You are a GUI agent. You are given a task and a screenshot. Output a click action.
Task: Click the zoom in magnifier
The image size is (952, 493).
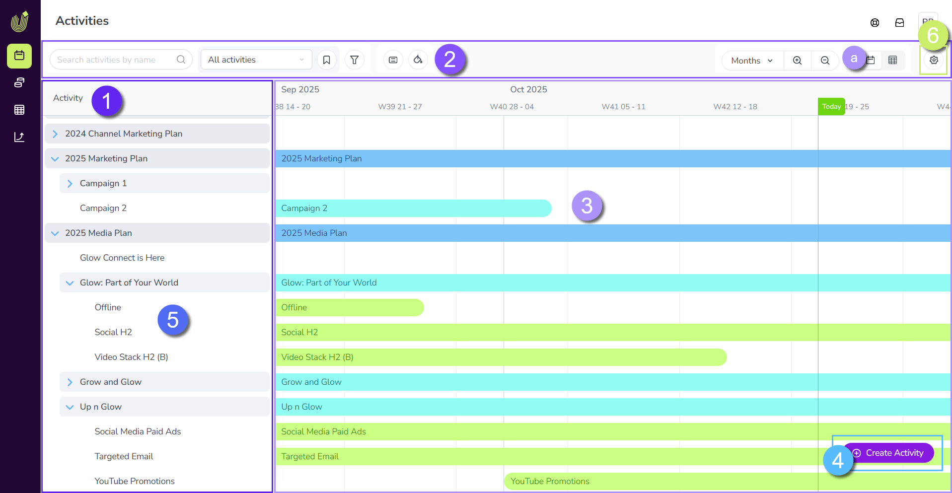(797, 60)
